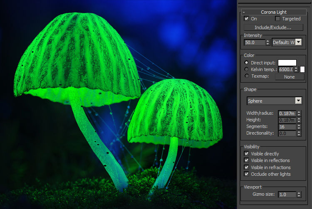Click the Texmap None button
Viewport: 312px width, 209px height.
pyautogui.click(x=290, y=77)
